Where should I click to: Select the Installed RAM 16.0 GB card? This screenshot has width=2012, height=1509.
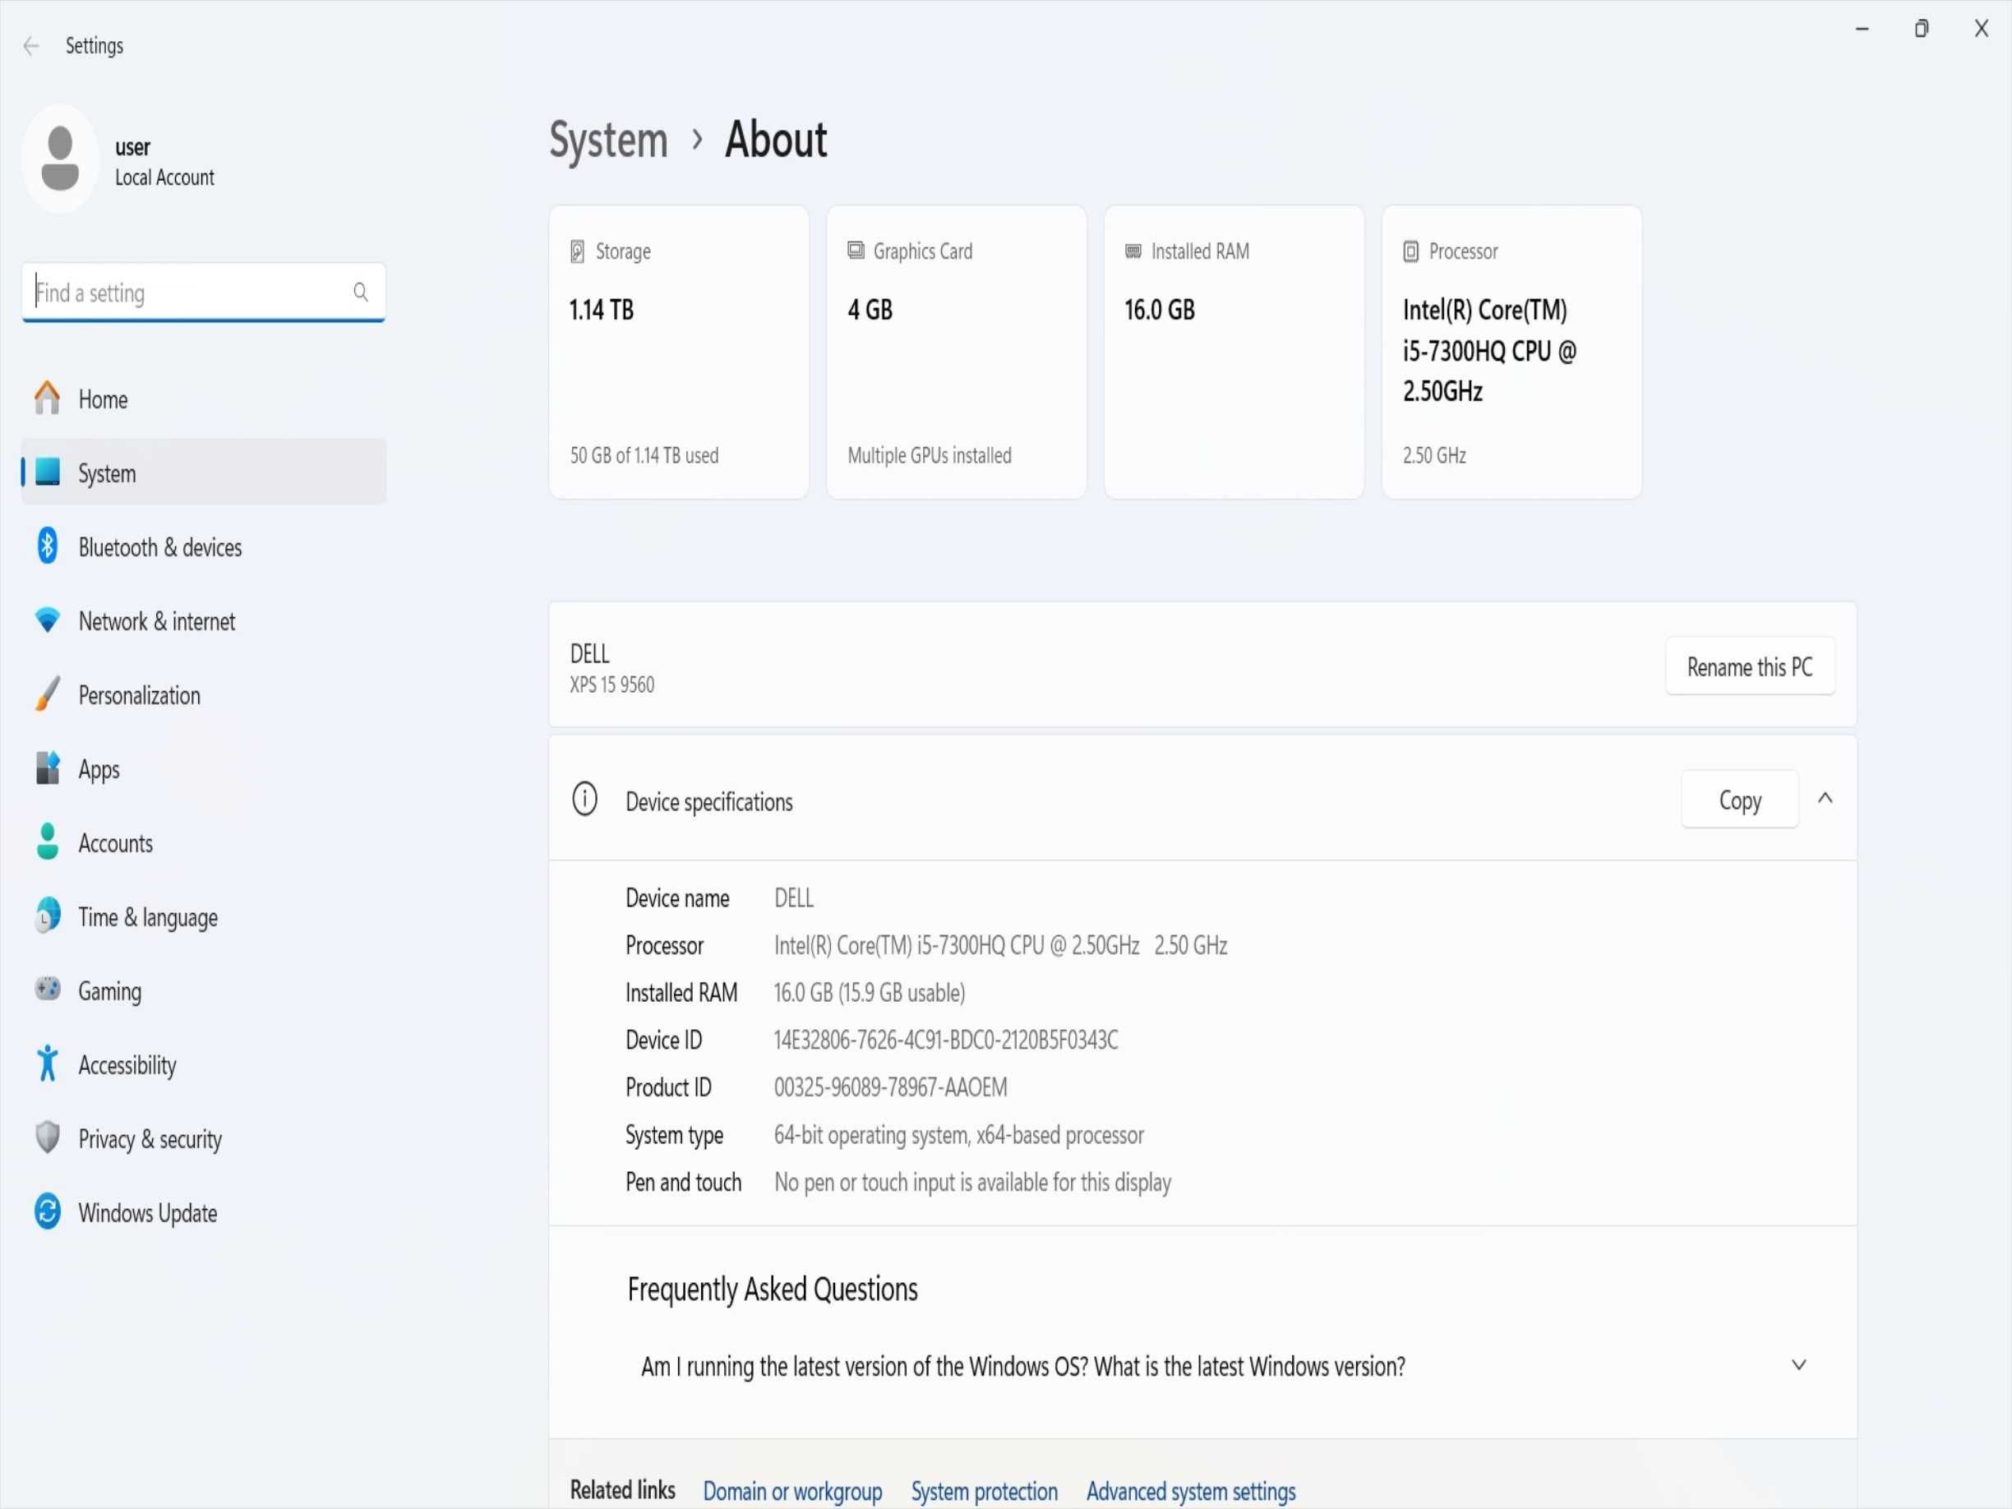1234,352
